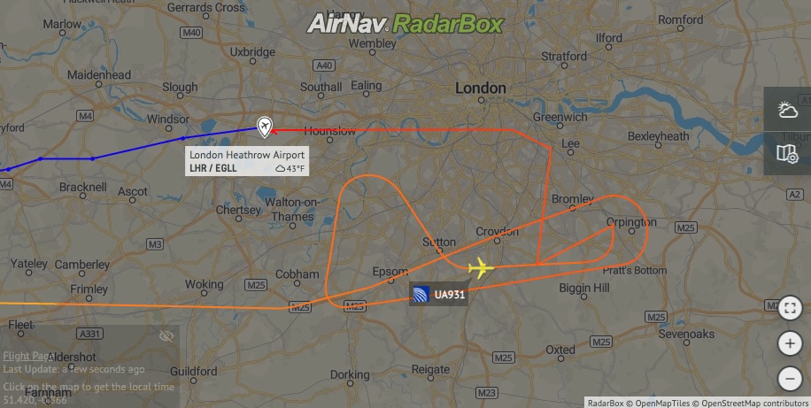
Task: Click the blue route waypoint near Windsor
Action: coord(182,139)
